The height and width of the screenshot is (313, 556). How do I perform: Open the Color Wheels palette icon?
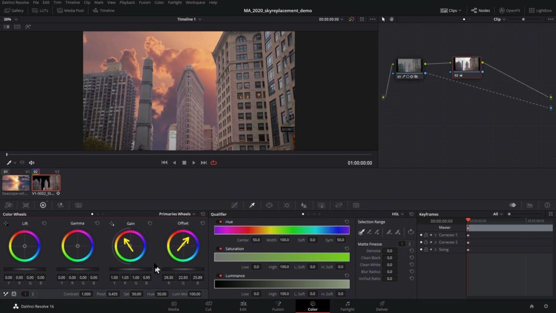point(43,205)
